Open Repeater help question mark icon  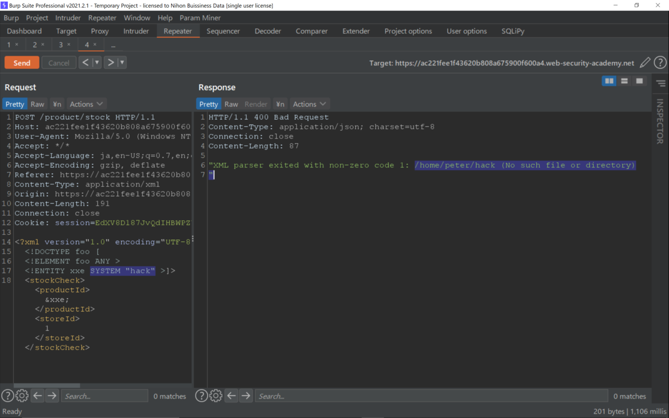[x=660, y=62]
